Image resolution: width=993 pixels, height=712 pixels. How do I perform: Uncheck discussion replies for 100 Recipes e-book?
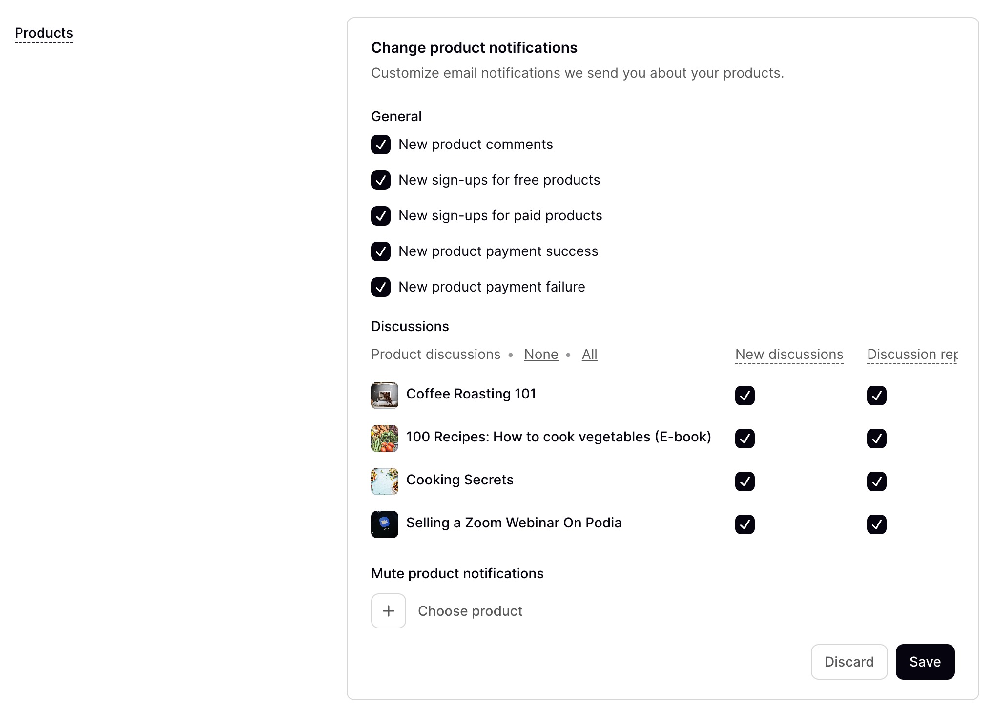[876, 439]
